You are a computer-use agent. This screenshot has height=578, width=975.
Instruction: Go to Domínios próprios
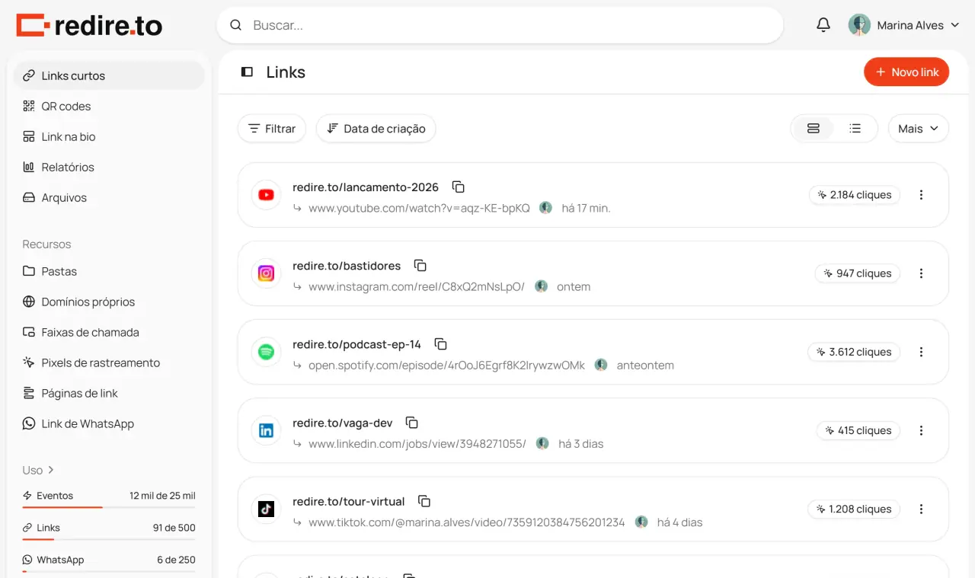point(109,302)
